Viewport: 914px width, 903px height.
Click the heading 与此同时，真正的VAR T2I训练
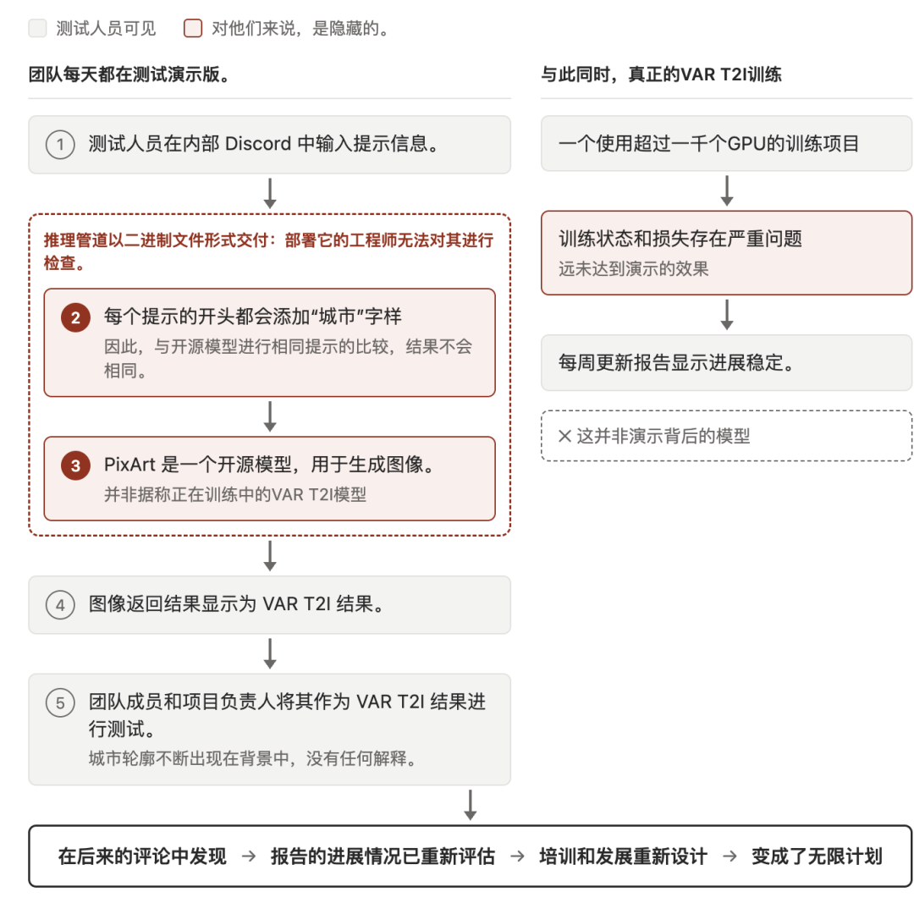(x=661, y=74)
